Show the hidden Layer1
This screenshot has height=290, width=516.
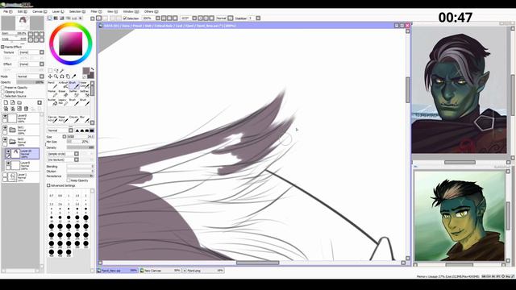point(5,176)
